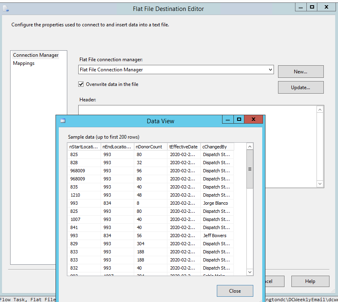Viewport: 338px width, 302px height.
Task: Open Help for the editor
Action: 310,281
